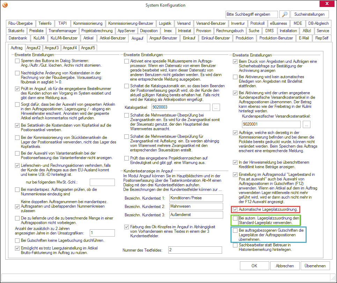
Task: Switch to the Angauf3 sub-tab
Action: point(52,48)
